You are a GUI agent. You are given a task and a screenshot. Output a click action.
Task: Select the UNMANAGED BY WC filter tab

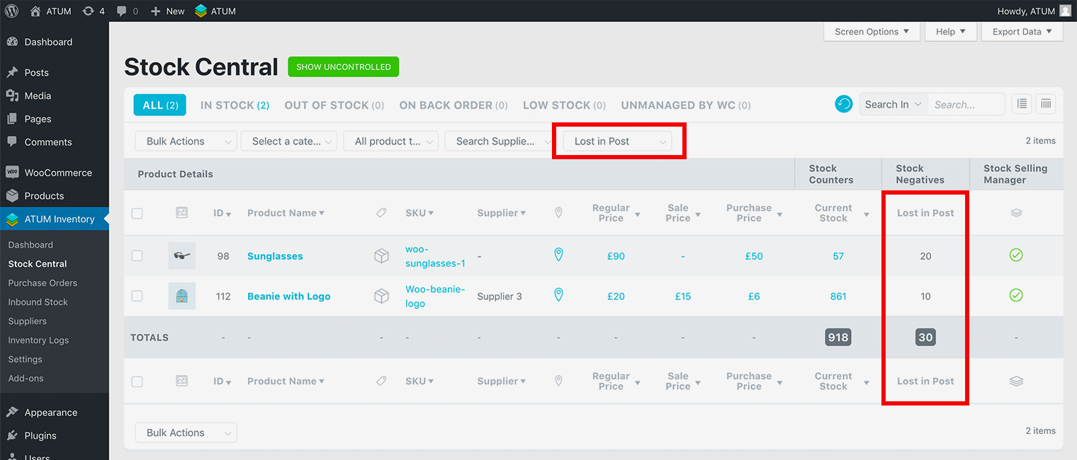(x=686, y=105)
